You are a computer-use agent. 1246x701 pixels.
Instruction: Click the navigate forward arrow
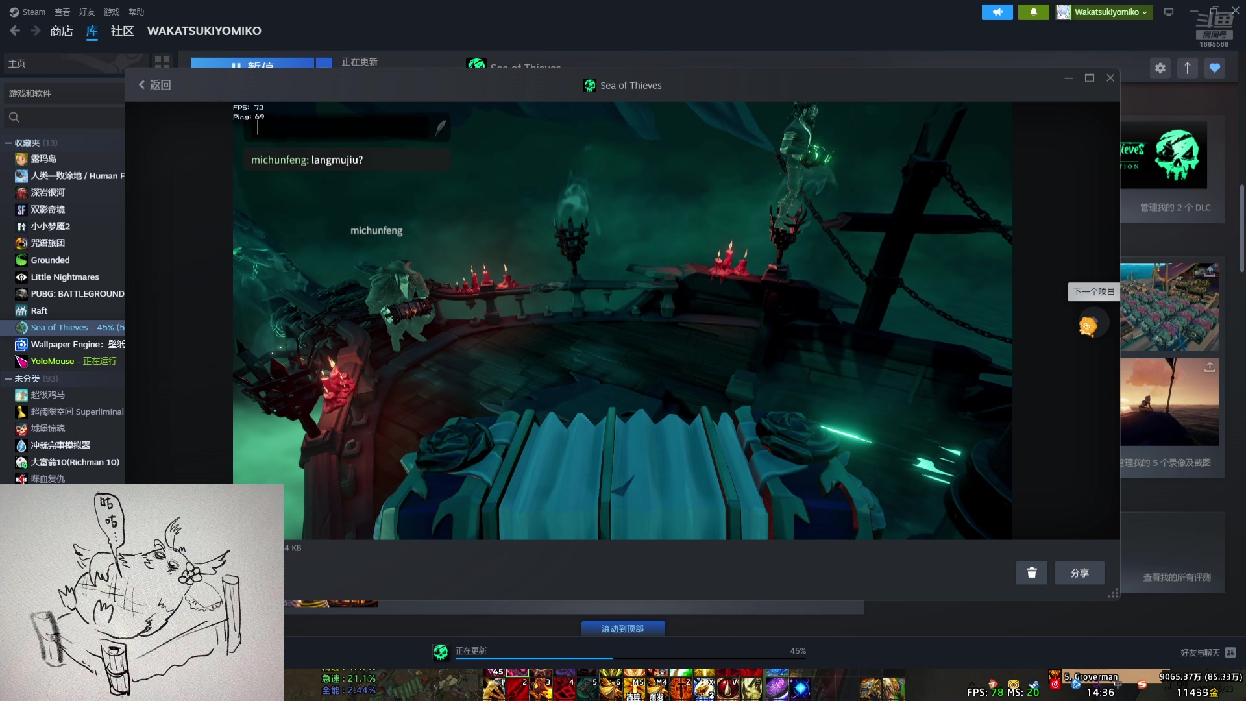click(x=36, y=31)
